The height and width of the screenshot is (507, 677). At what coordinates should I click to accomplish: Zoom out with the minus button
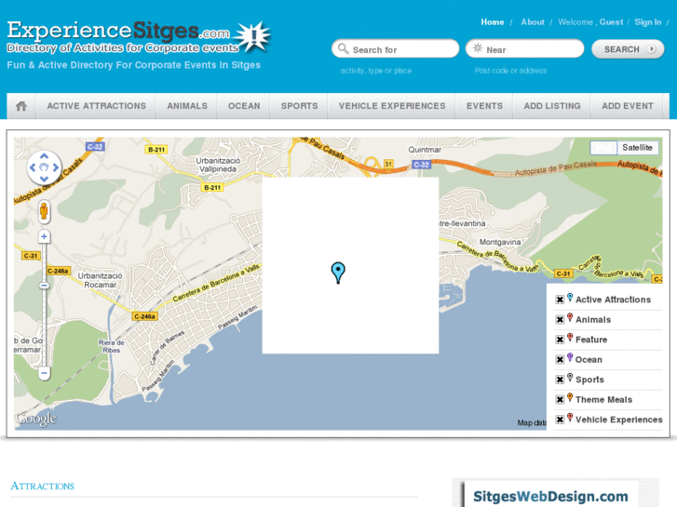point(44,373)
